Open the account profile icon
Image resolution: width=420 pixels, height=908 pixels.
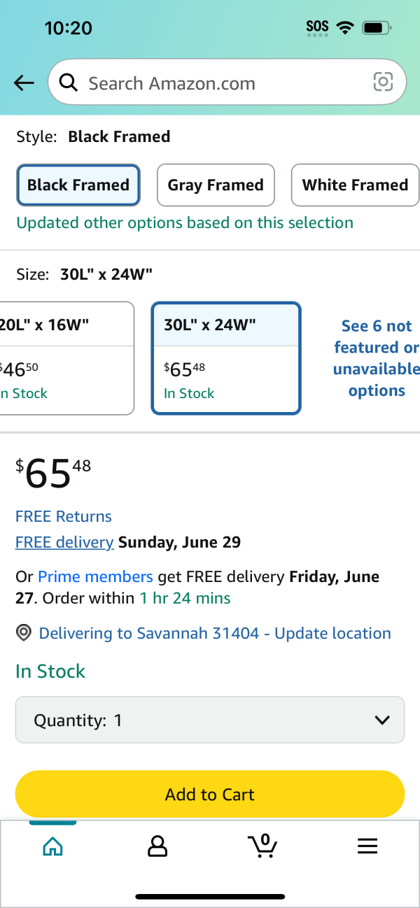157,846
